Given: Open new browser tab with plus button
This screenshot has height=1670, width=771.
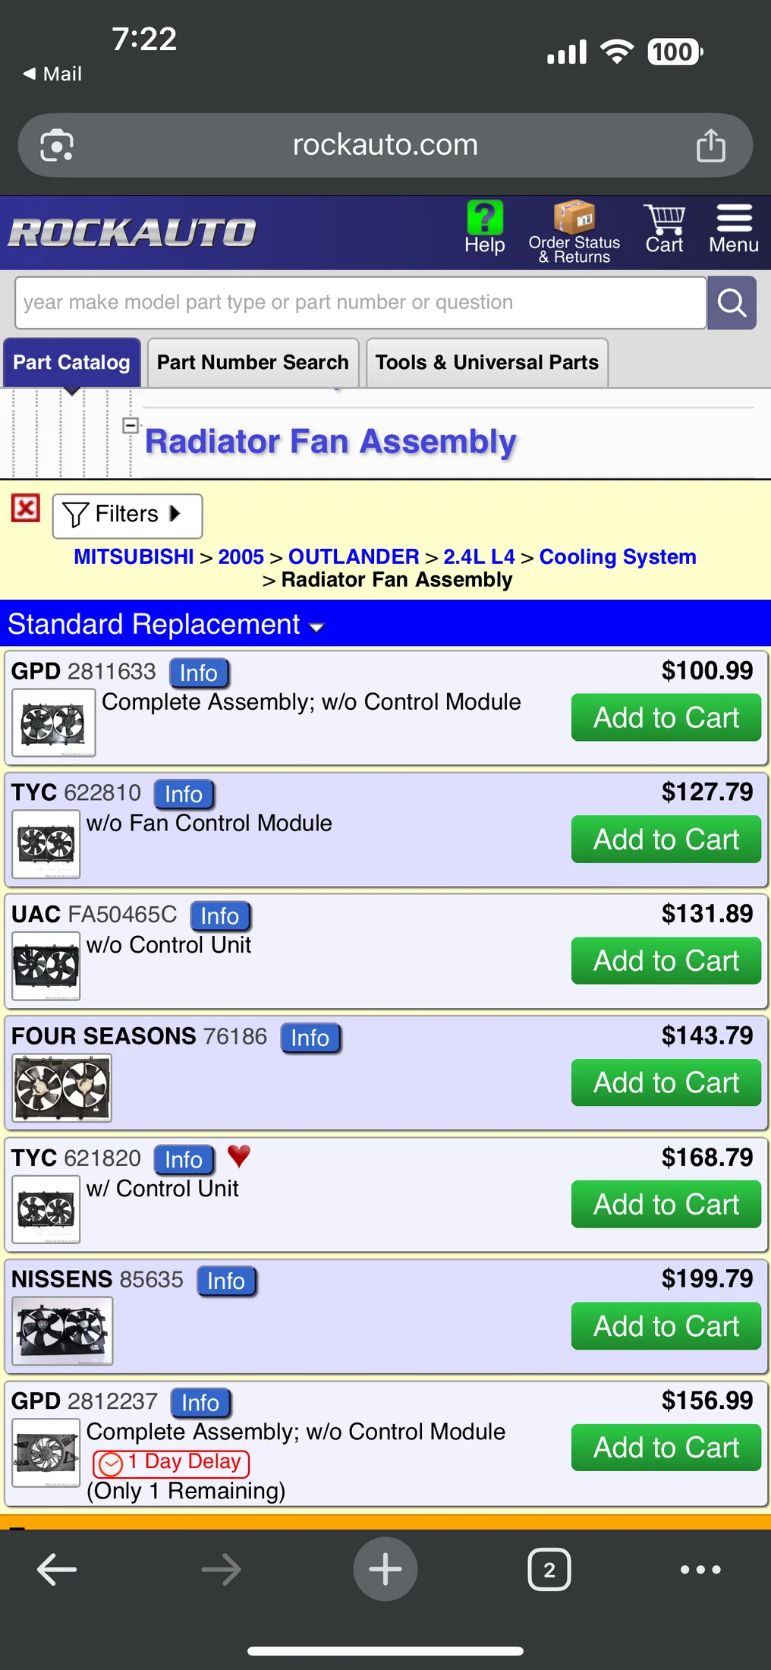Looking at the screenshot, I should pyautogui.click(x=385, y=1569).
